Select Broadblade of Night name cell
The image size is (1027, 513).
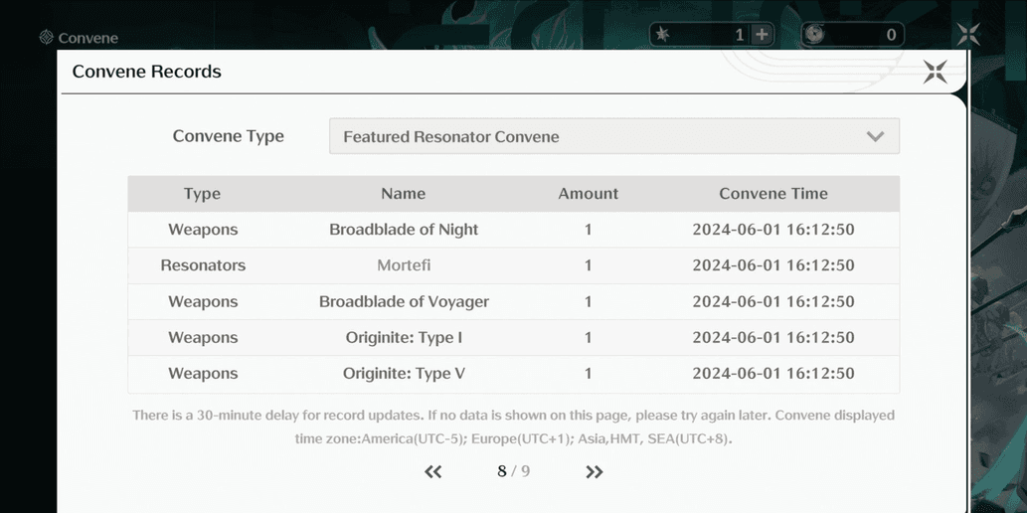(404, 230)
